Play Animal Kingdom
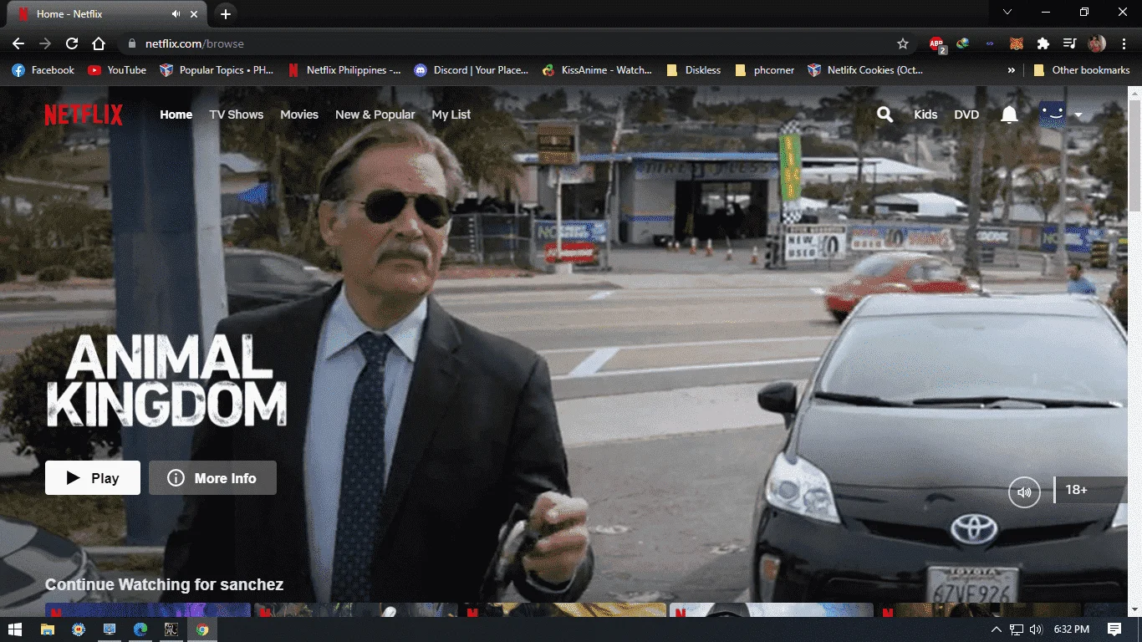This screenshot has height=642, width=1142. [93, 478]
